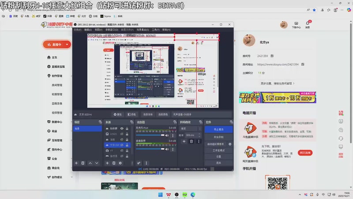Open OBS 设置 from the controls panel
353x199 pixels.
[218, 157]
